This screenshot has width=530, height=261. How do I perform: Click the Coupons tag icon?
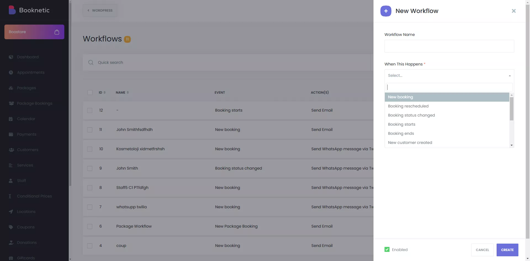[11, 227]
